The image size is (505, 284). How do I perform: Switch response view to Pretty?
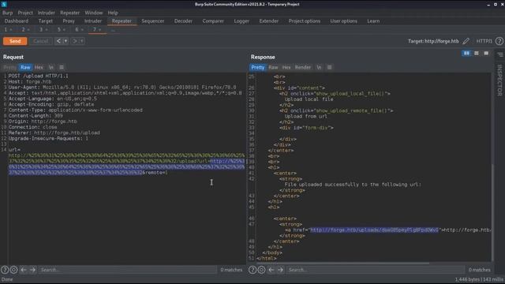pos(258,67)
